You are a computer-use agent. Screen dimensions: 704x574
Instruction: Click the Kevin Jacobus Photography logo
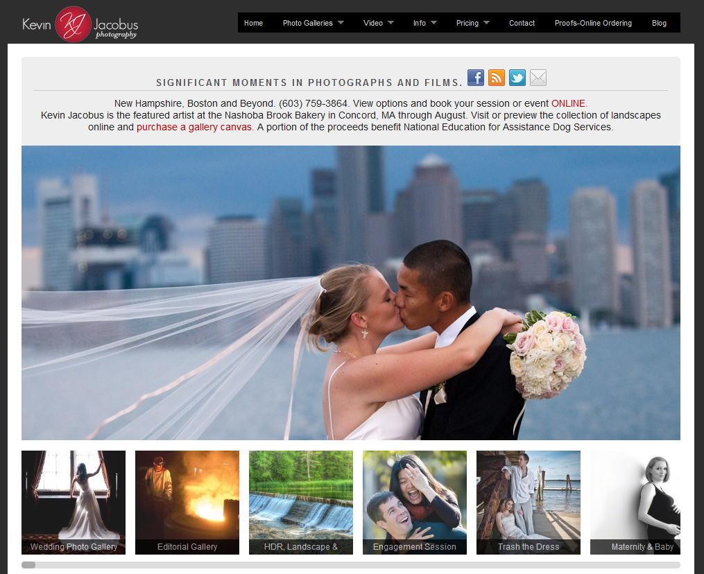[80, 24]
